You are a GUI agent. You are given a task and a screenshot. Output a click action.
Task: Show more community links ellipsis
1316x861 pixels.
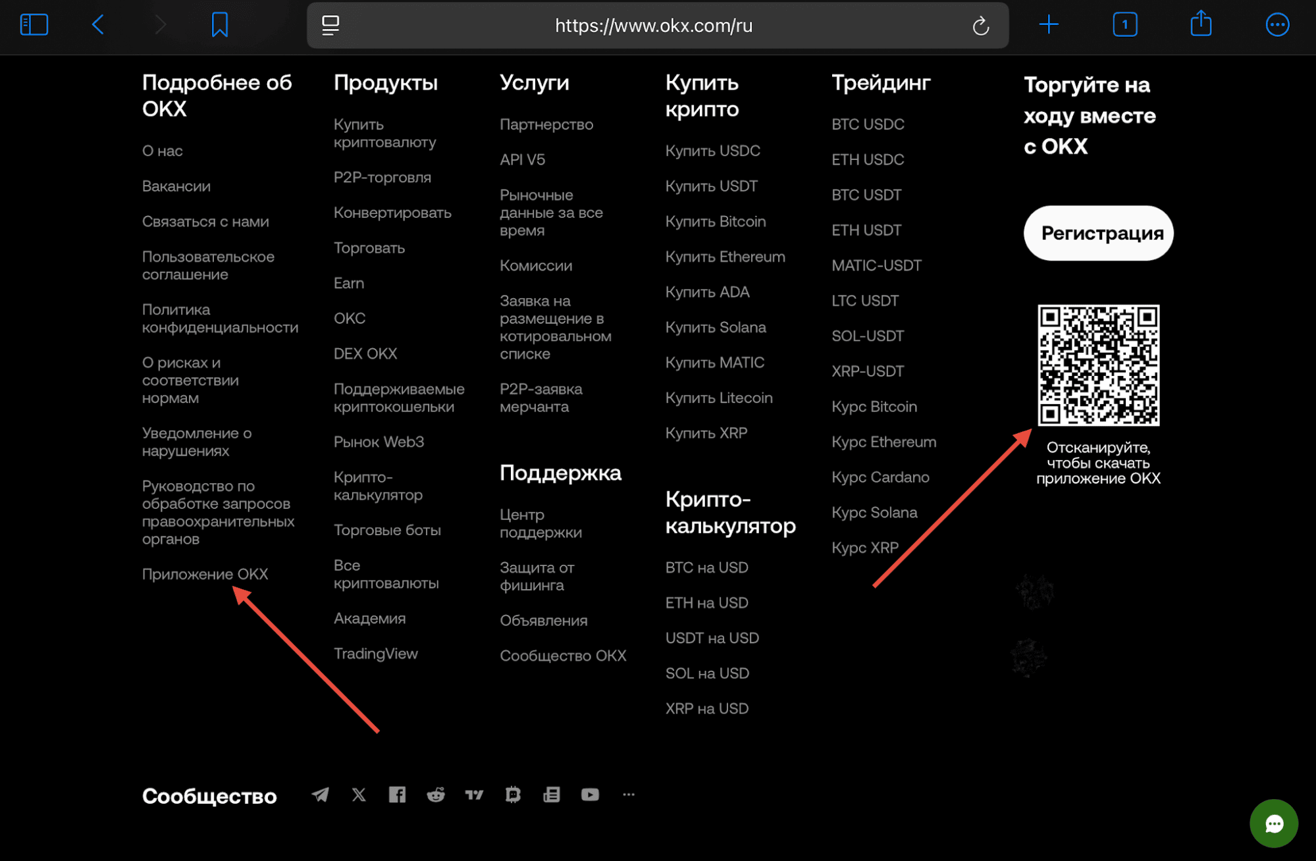pyautogui.click(x=629, y=795)
